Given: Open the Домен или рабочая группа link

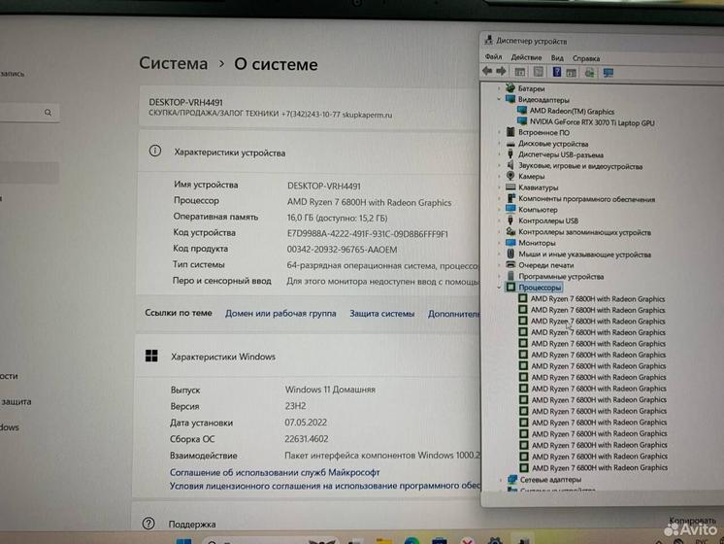Looking at the screenshot, I should coord(280,314).
